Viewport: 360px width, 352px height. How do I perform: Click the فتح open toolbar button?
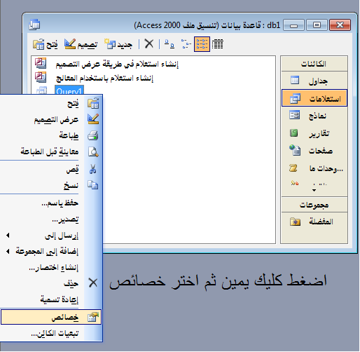click(46, 44)
